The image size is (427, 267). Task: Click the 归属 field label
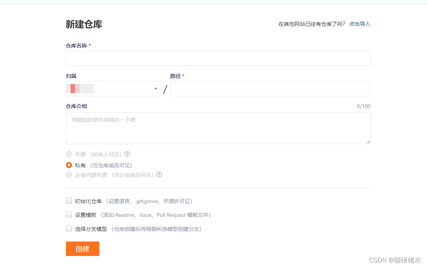coord(71,76)
